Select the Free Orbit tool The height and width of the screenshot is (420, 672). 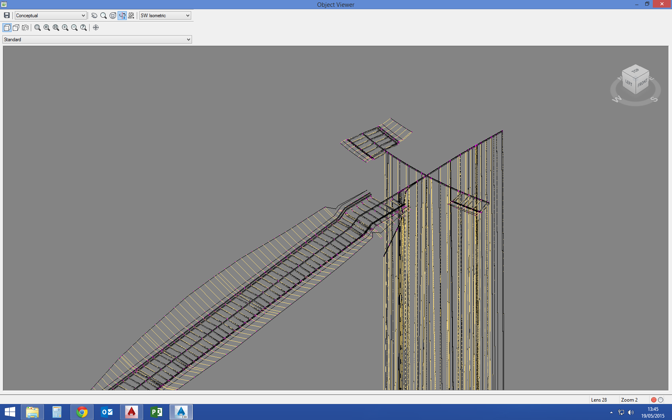point(113,15)
